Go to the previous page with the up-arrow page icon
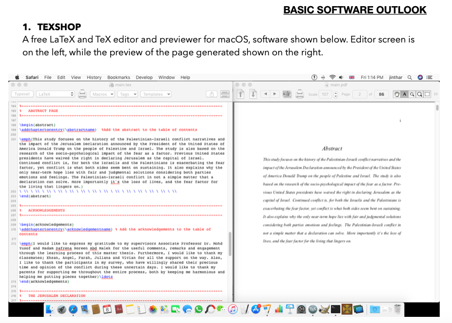The image size is (452, 323). click(241, 94)
